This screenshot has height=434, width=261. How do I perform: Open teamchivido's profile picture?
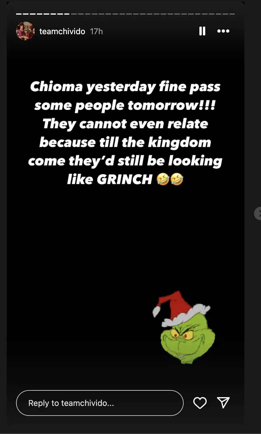click(25, 31)
